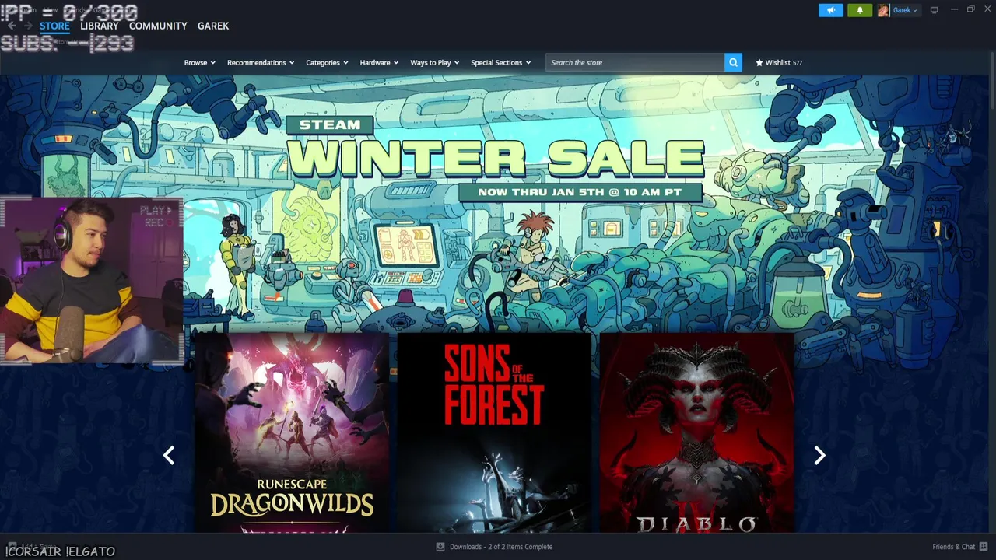Open the green notifications bell
Screen dimensions: 996x560
[x=860, y=10]
